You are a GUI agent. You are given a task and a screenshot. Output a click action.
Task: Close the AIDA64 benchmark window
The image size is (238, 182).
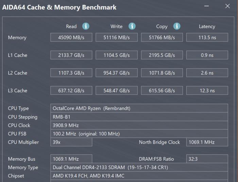[x=227, y=6]
